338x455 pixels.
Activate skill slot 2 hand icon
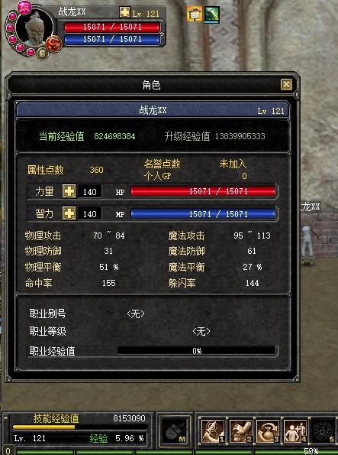pyautogui.click(x=240, y=431)
